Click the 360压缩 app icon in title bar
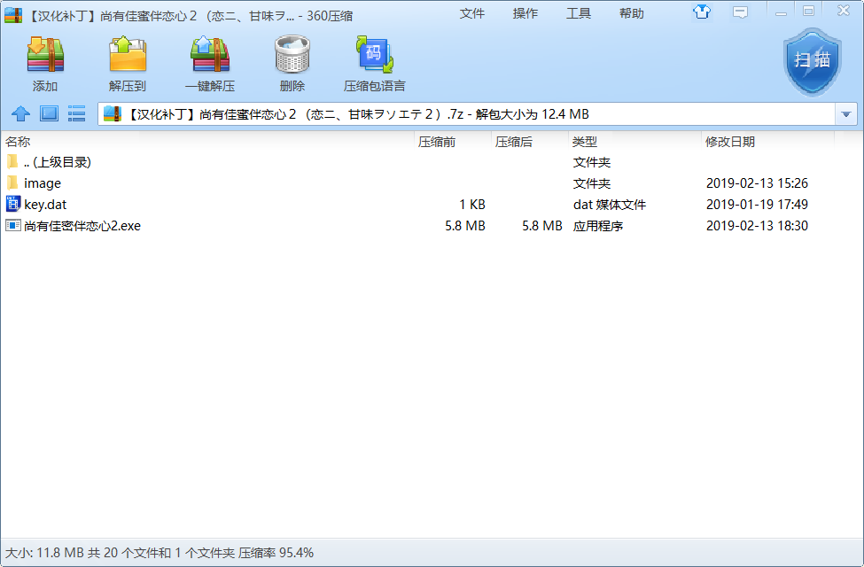The height and width of the screenshot is (567, 864). [13, 15]
